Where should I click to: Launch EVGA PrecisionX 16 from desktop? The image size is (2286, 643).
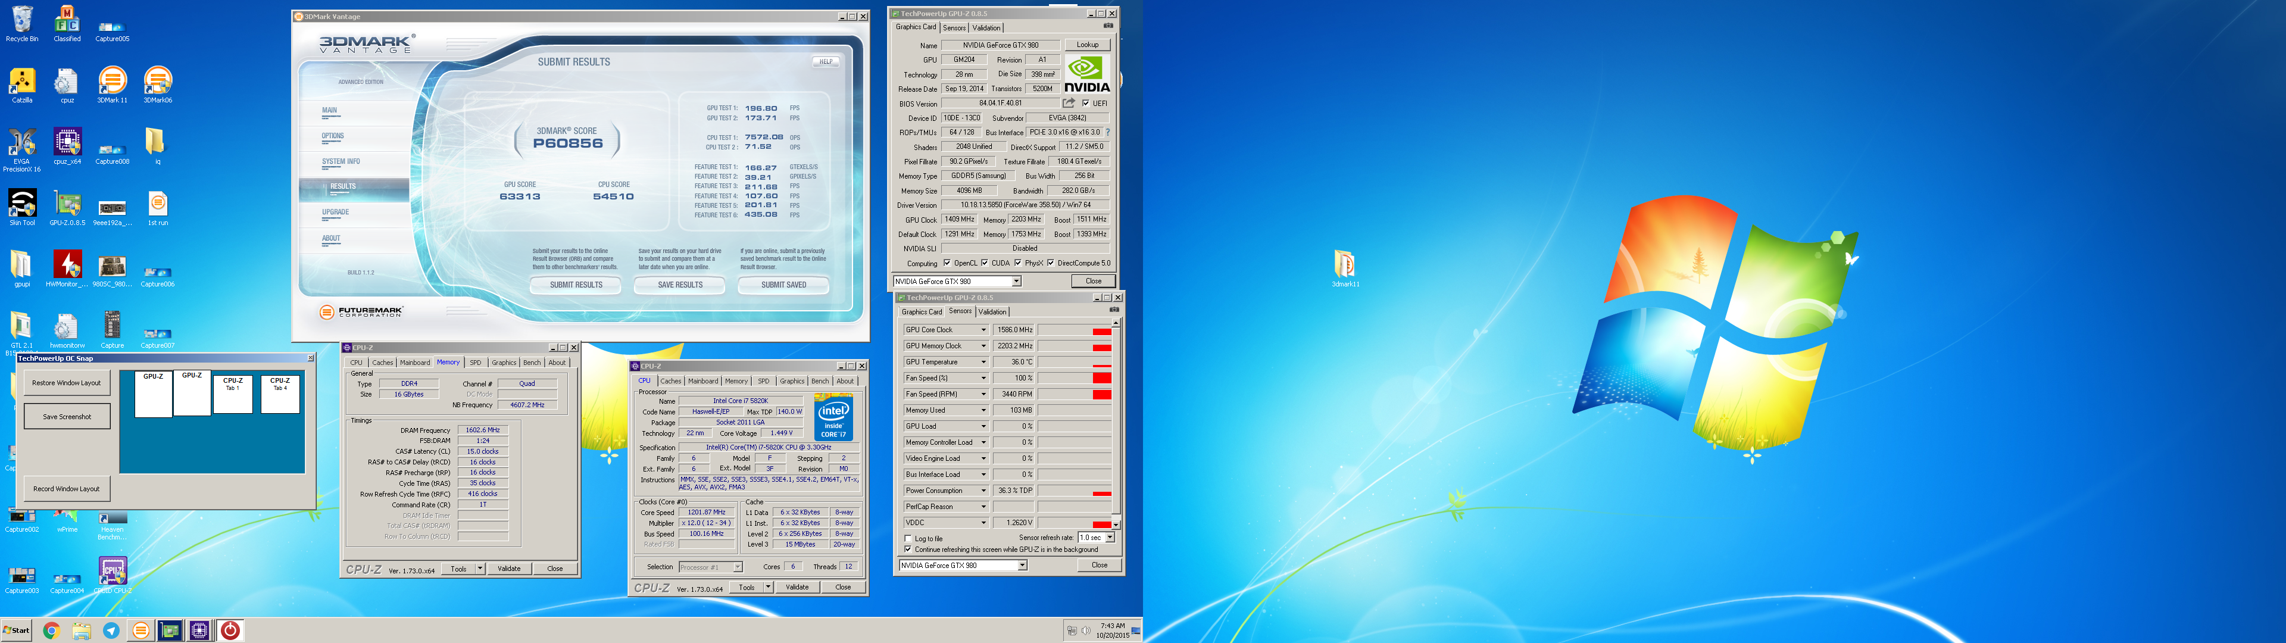[x=21, y=150]
